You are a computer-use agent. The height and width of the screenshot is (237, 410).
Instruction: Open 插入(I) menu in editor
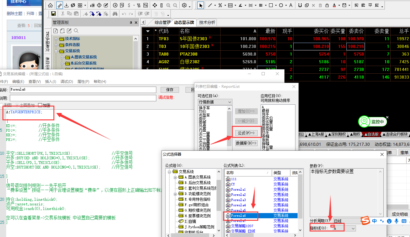pos(51,82)
